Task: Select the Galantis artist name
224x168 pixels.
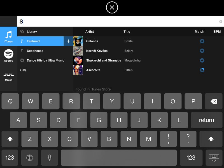Action: (x=92, y=41)
